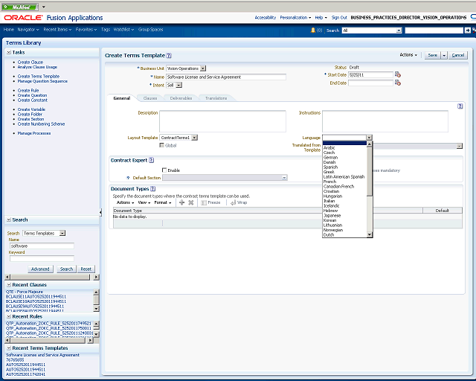Open the Create Clause task link

tap(30, 62)
